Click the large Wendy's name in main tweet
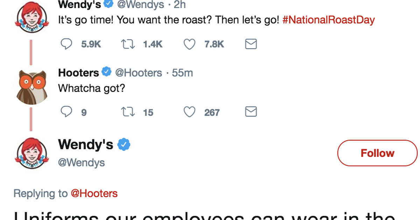Screen dimensions: 420x220 tap(85, 144)
